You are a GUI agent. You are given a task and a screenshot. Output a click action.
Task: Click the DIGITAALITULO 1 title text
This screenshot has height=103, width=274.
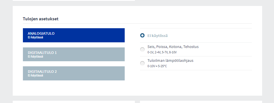pyautogui.click(x=42, y=53)
